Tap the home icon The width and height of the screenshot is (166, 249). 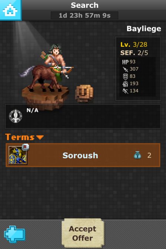(10, 10)
